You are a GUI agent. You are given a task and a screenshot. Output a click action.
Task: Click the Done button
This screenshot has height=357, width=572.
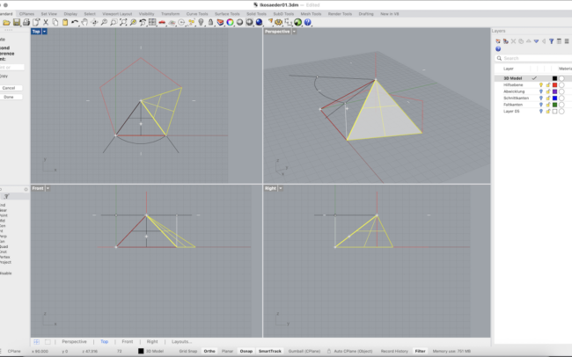pyautogui.click(x=9, y=97)
